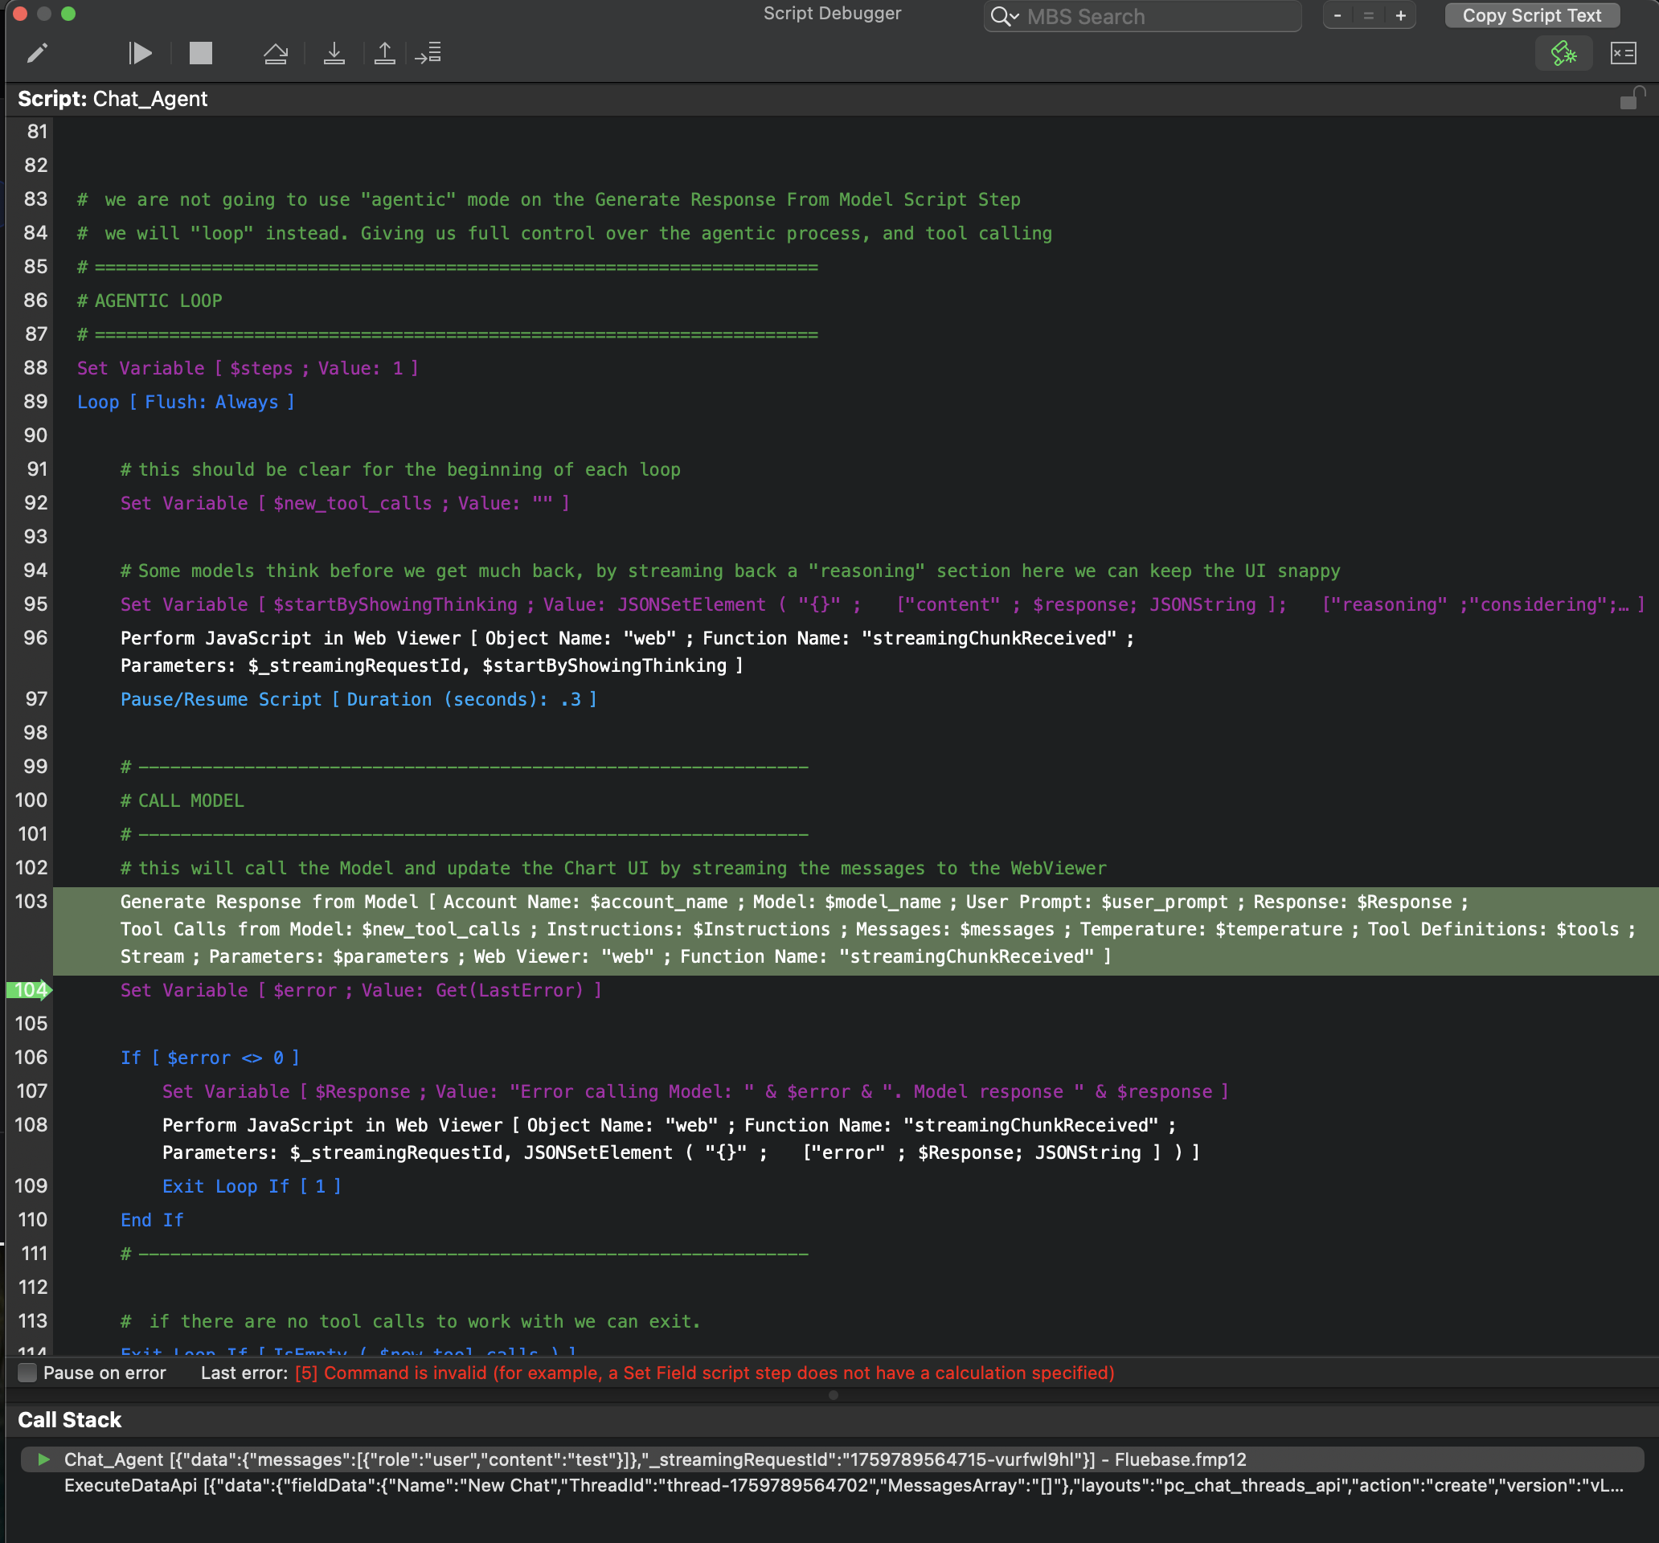Toggle the green script triggers bug icon
1659x1543 pixels.
point(1563,53)
